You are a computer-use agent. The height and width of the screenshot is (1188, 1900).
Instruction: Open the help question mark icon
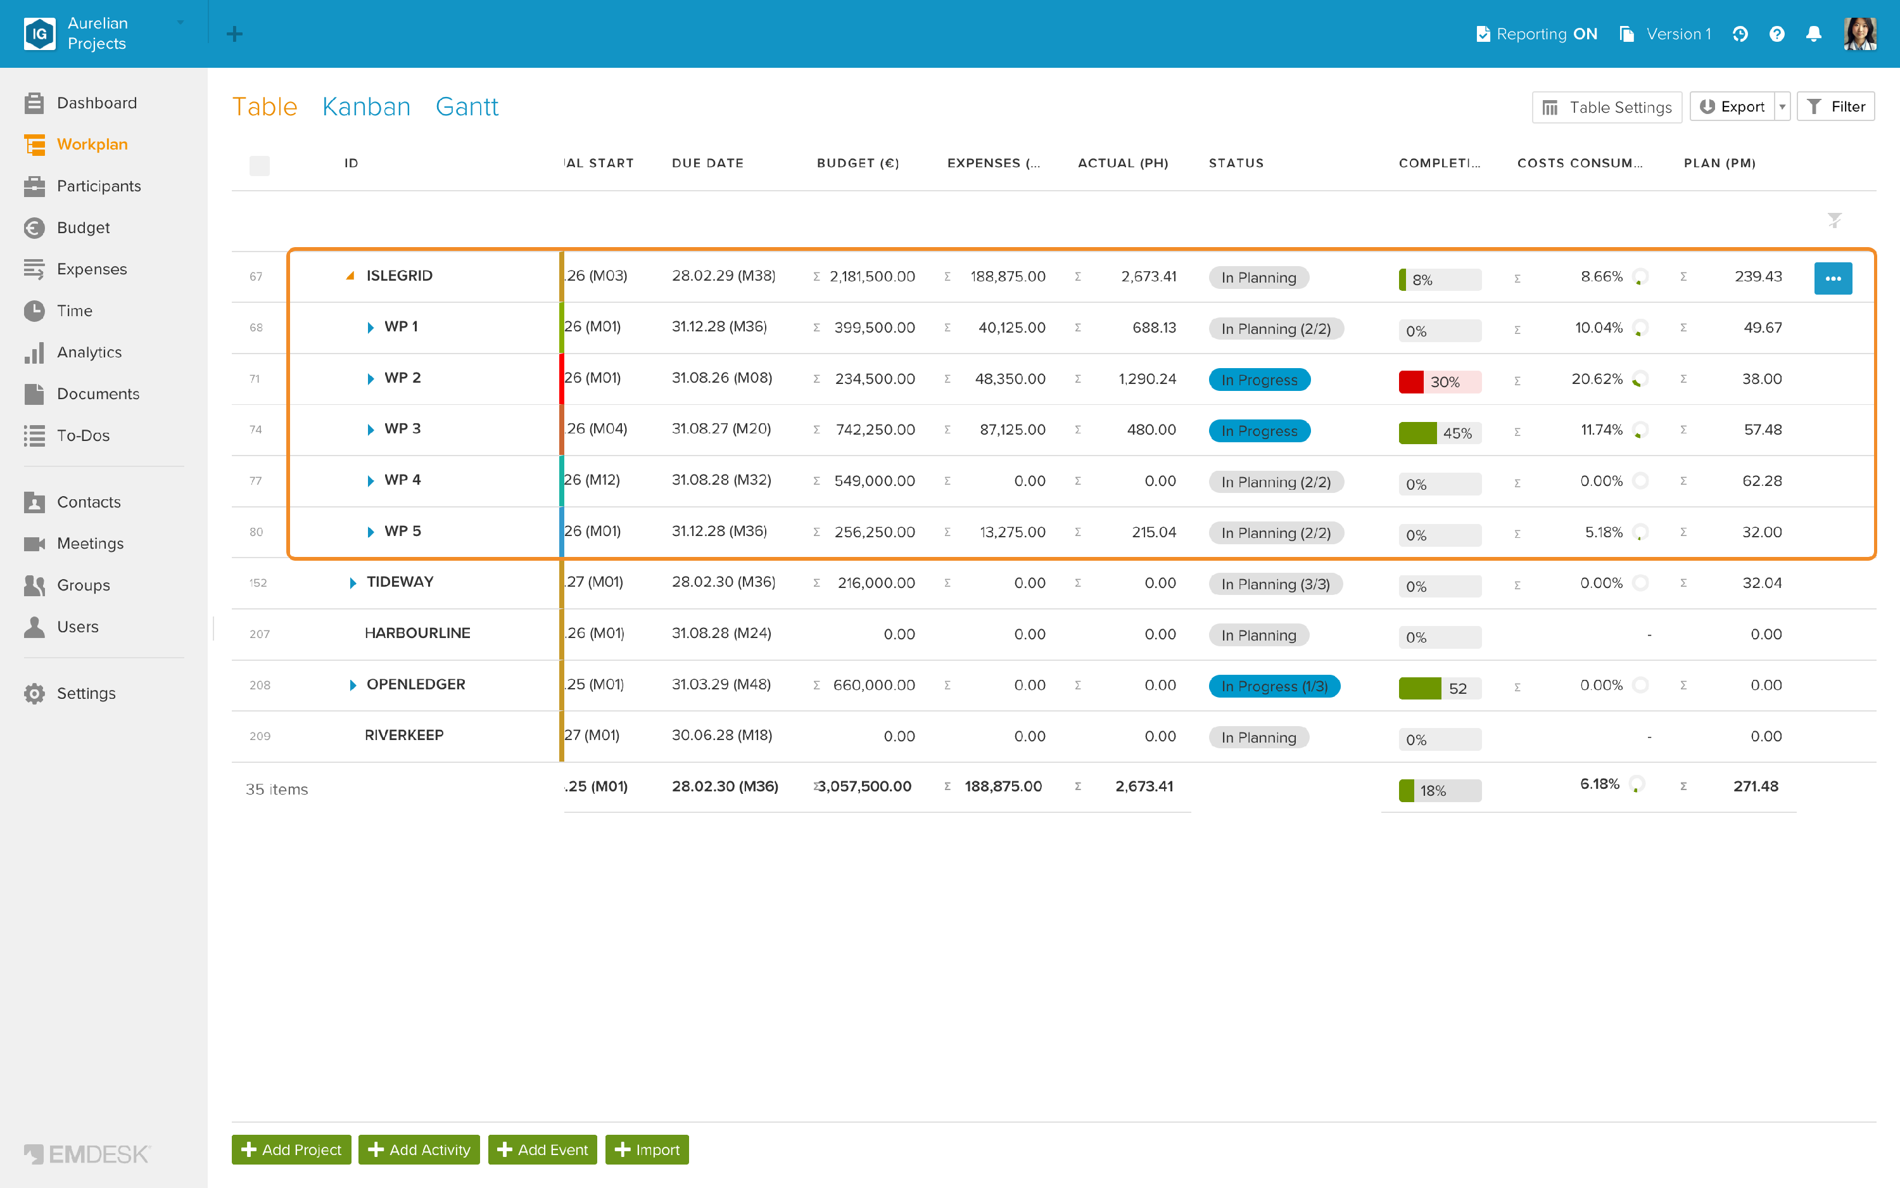tap(1776, 34)
